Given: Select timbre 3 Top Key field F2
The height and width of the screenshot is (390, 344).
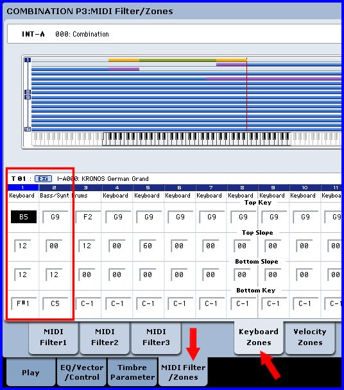Looking at the screenshot, I should [88, 217].
